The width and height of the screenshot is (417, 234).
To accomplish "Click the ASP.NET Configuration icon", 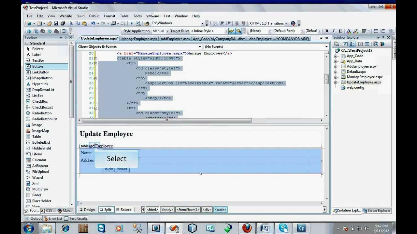I will coord(382,44).
